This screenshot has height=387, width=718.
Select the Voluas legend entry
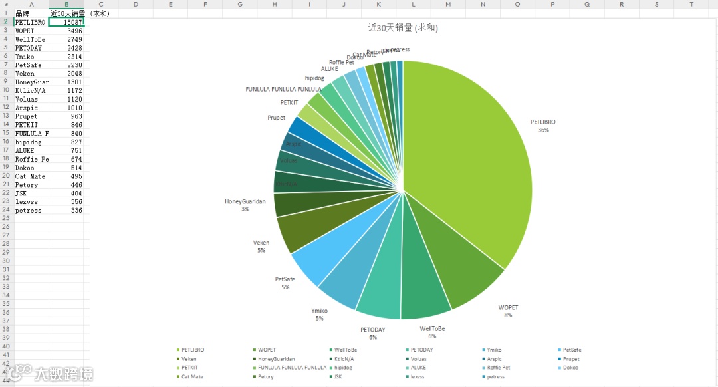pyautogui.click(x=416, y=359)
